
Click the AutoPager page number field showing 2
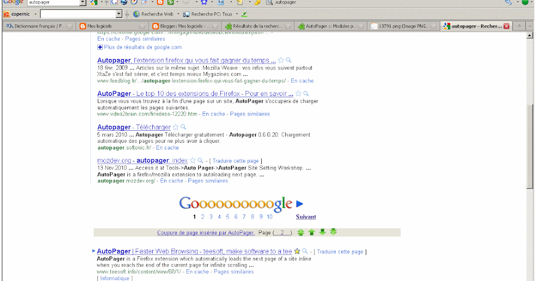(282, 233)
